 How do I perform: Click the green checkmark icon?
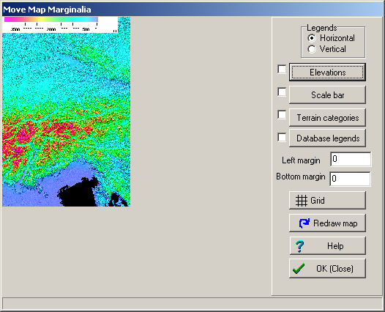pyautogui.click(x=299, y=269)
